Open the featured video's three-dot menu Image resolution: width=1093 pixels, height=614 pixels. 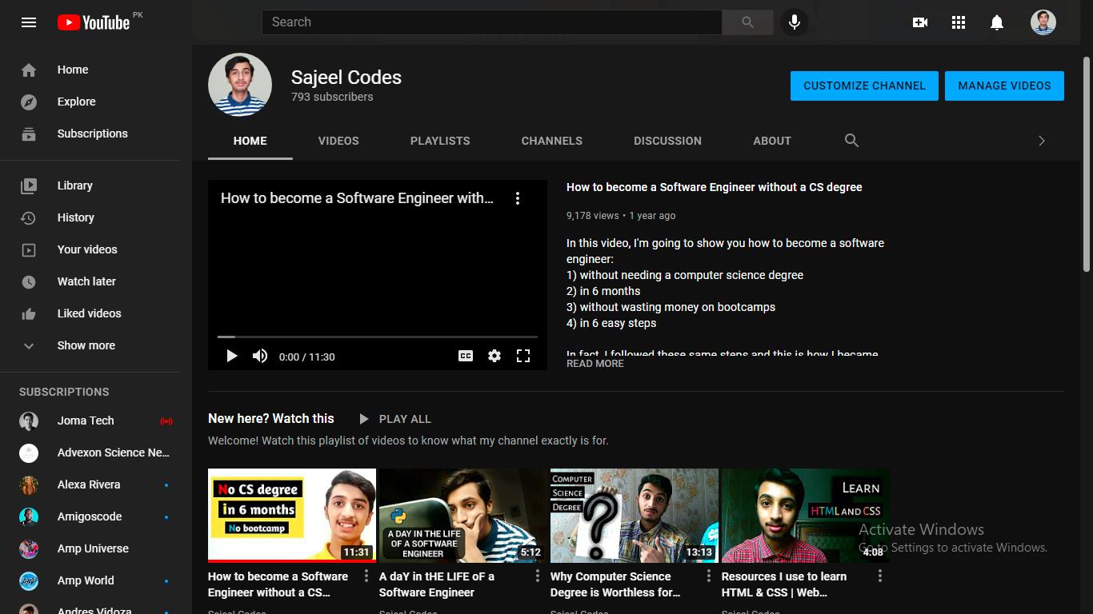point(518,198)
